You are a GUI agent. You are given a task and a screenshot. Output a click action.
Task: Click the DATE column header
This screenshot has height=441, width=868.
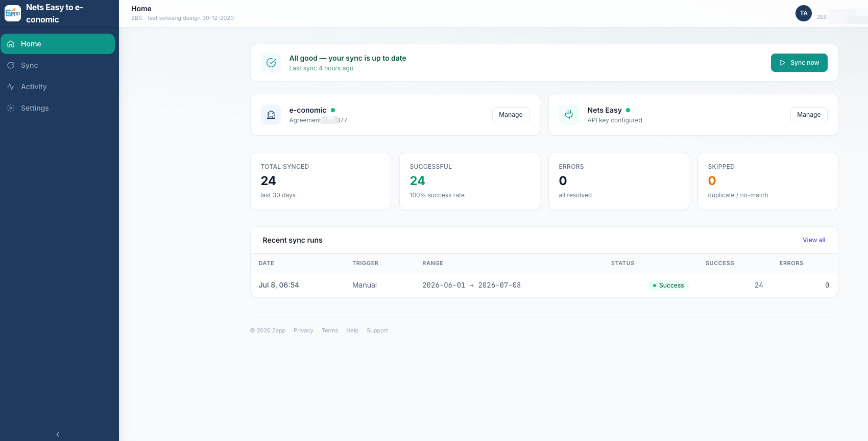[267, 264]
